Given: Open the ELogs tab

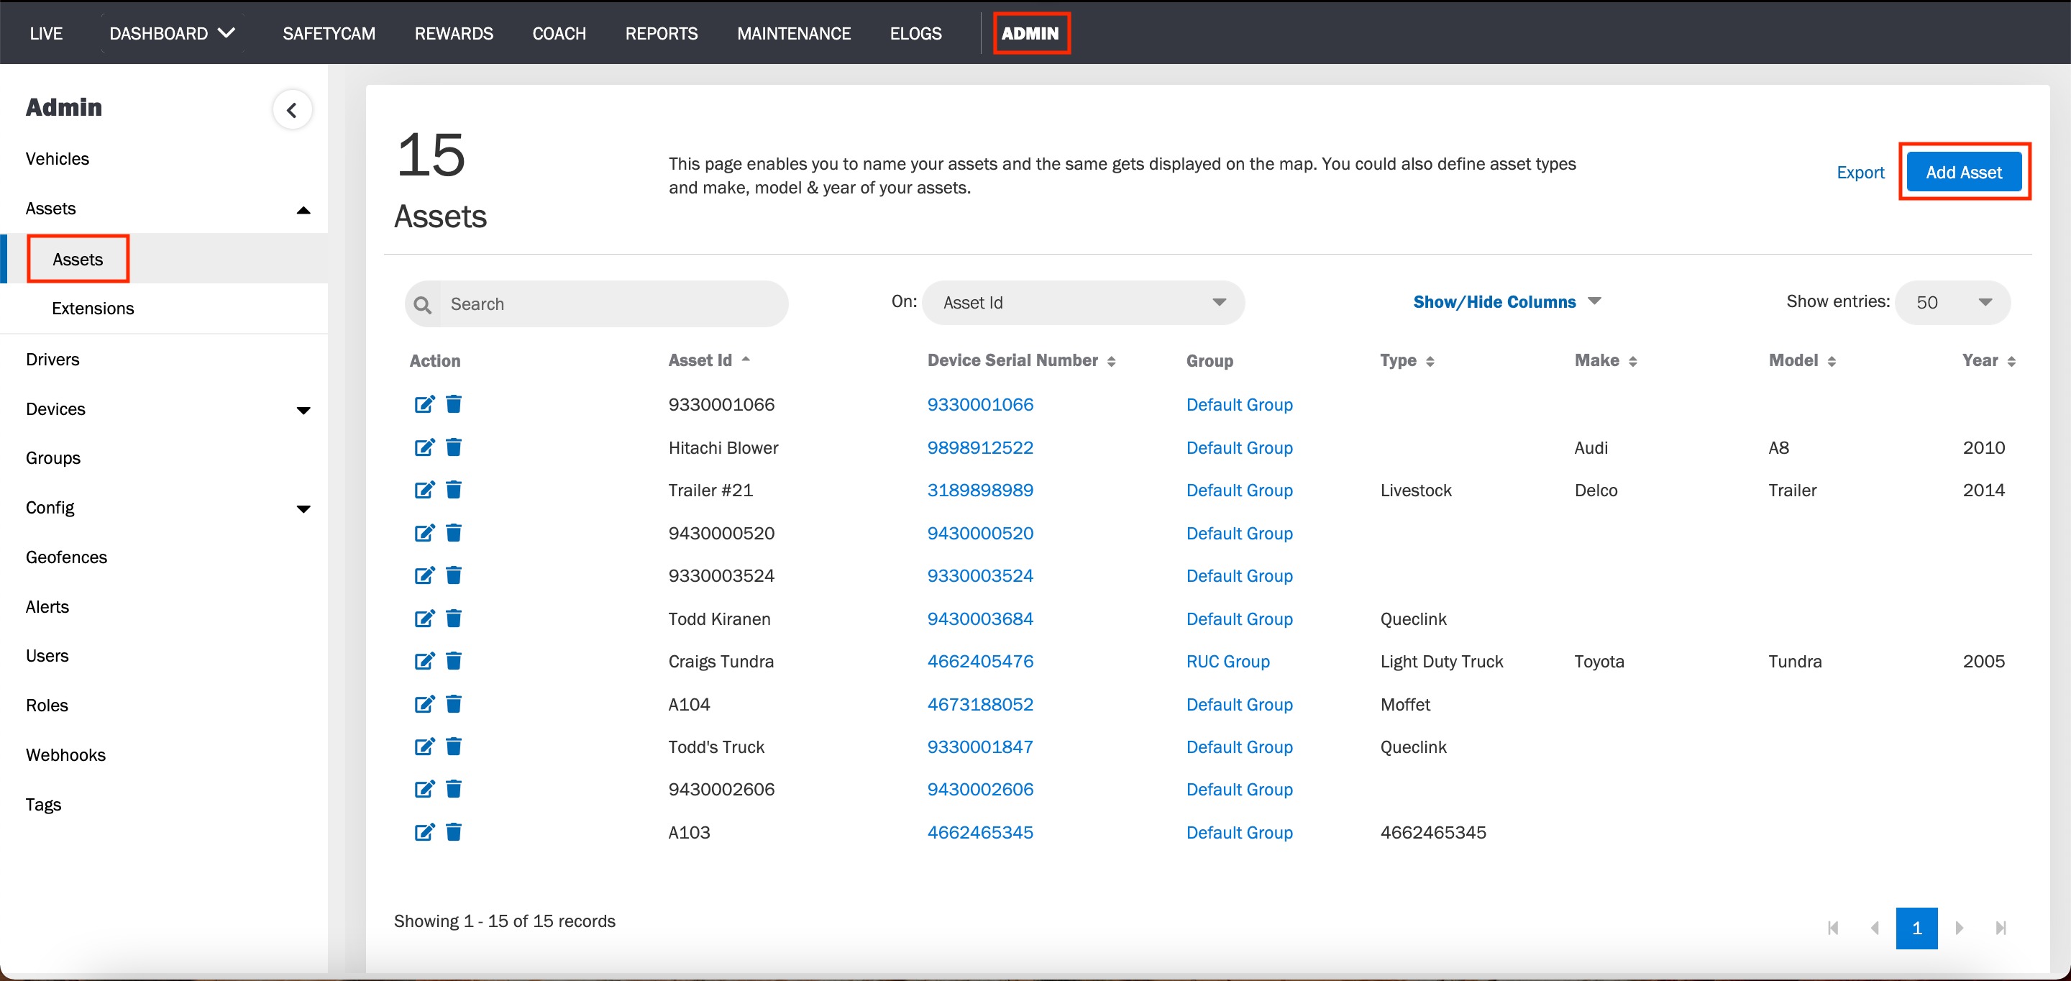Looking at the screenshot, I should pos(915,33).
